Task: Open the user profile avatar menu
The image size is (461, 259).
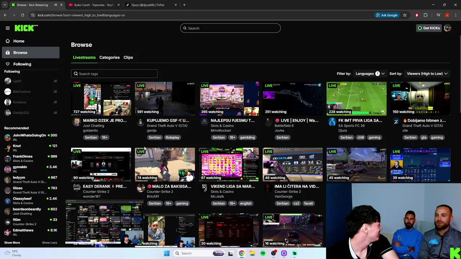Action: coord(447,28)
